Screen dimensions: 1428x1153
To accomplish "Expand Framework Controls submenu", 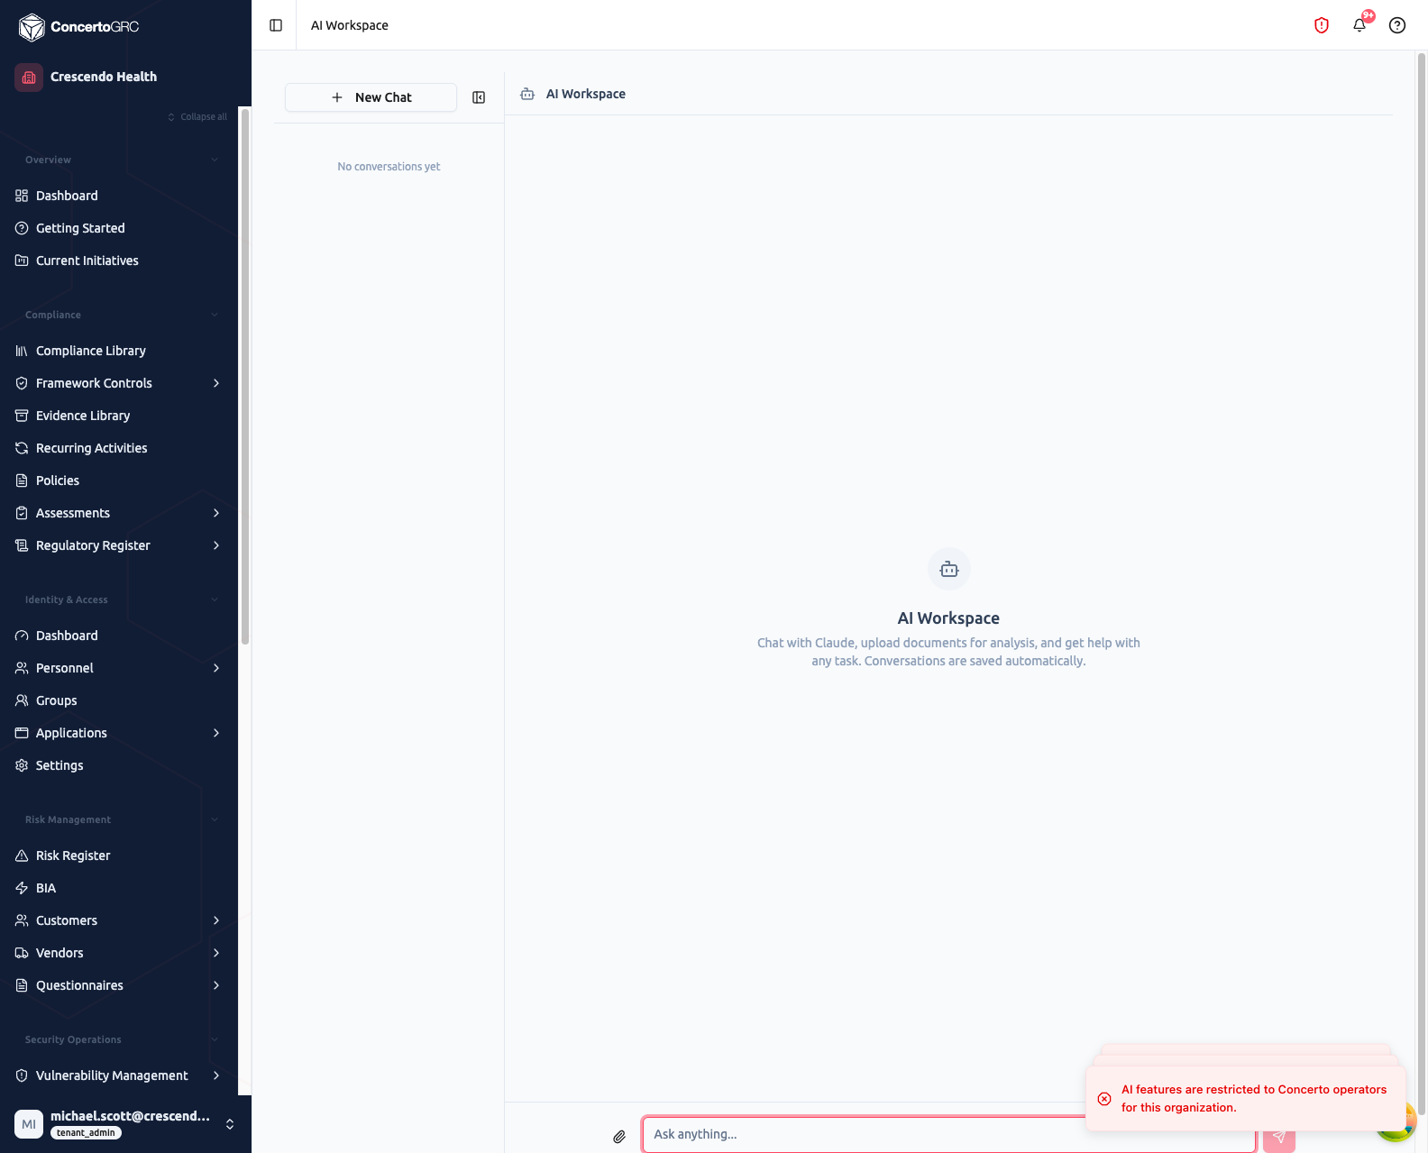I will (216, 383).
